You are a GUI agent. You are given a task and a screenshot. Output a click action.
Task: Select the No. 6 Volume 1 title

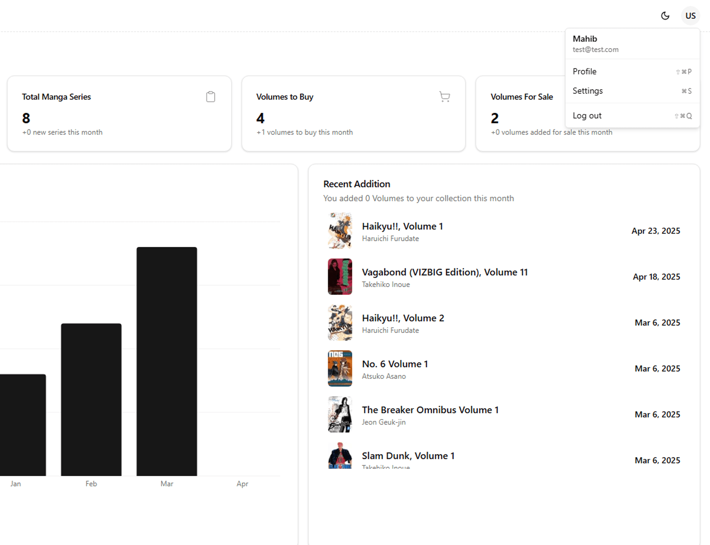point(395,364)
